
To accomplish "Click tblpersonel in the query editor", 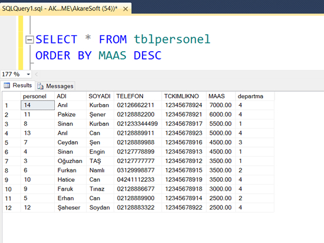I will point(172,39).
